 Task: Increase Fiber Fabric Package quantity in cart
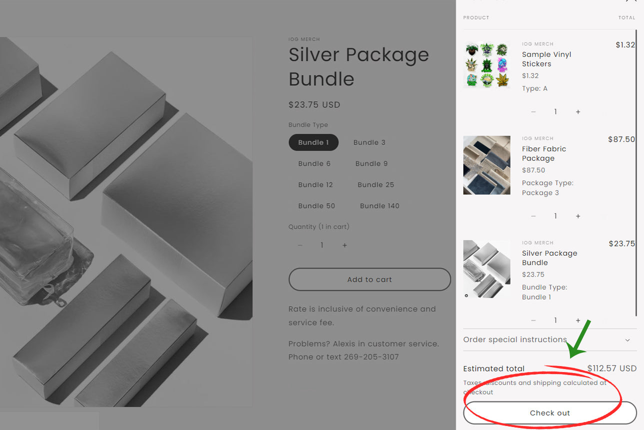578,216
